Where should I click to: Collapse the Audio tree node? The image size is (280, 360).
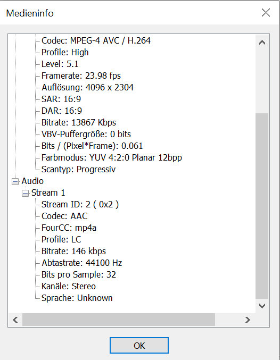(x=15, y=182)
